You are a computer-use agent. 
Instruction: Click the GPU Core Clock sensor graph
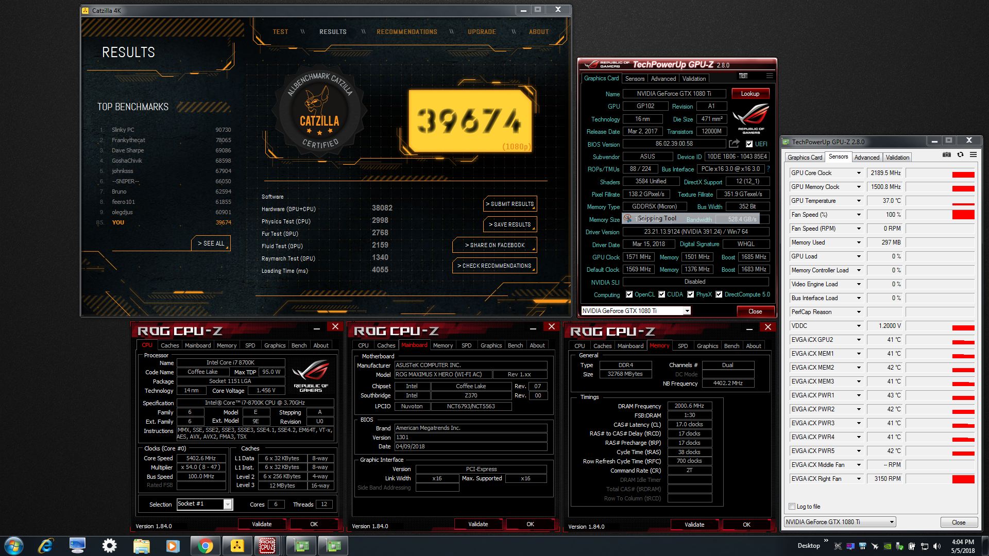(940, 173)
